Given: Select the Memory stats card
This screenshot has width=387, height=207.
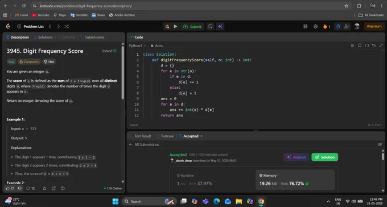Looking at the screenshot, I should (x=295, y=180).
